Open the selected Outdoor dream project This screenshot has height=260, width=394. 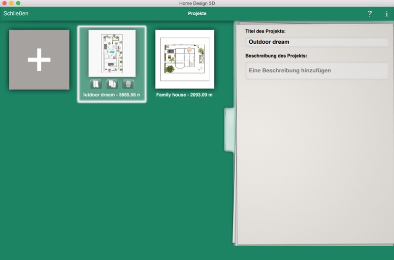point(96,84)
